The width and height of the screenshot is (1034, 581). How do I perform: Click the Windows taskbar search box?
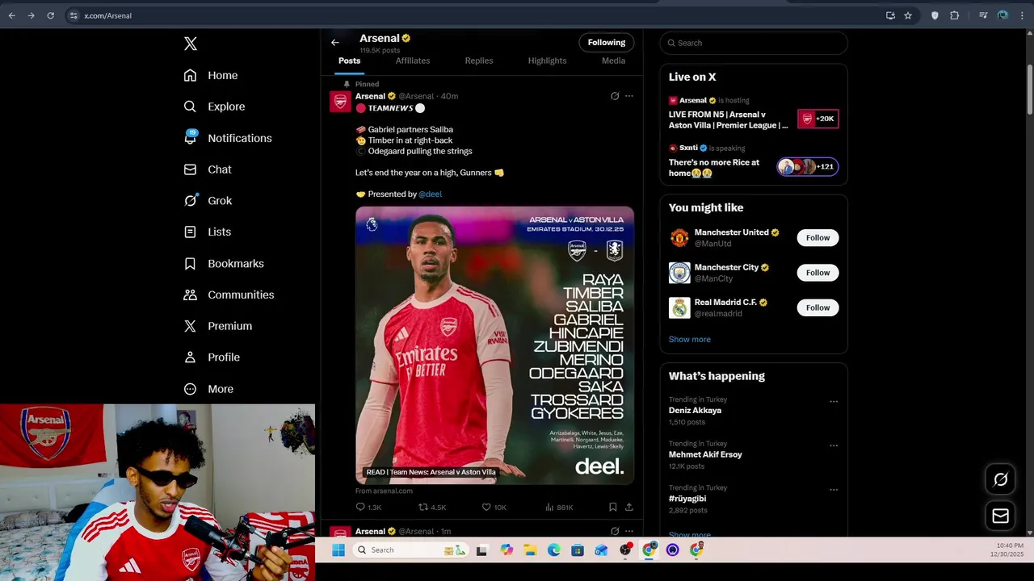[x=411, y=550]
